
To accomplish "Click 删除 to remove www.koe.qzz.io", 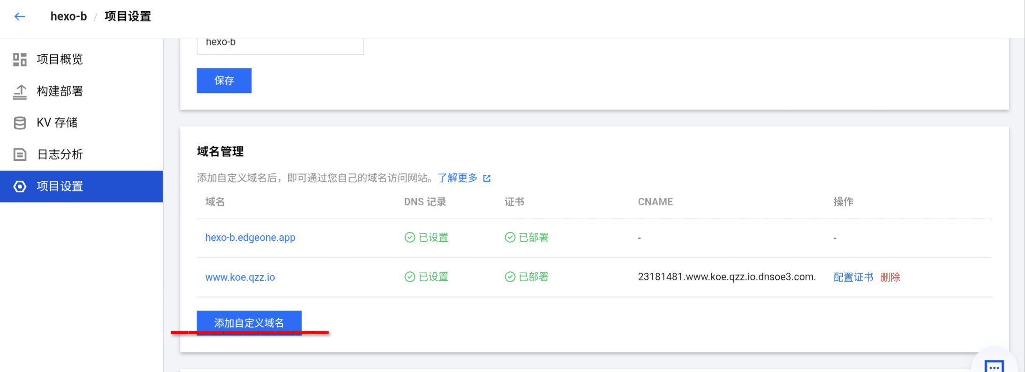I will pyautogui.click(x=890, y=277).
